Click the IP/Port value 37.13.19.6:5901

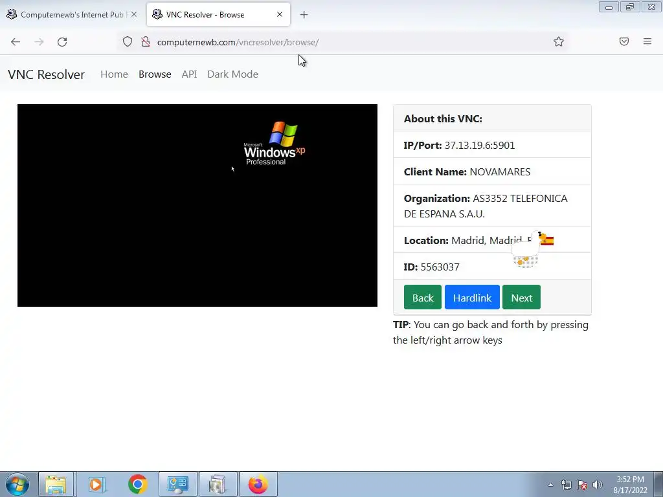480,146
